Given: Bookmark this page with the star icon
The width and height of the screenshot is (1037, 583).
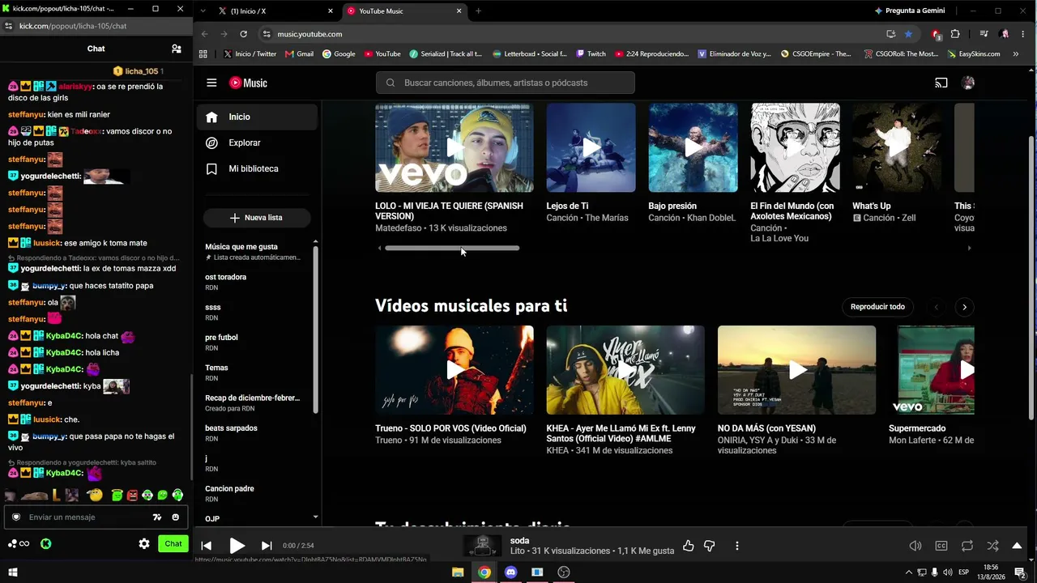Looking at the screenshot, I should 908,34.
